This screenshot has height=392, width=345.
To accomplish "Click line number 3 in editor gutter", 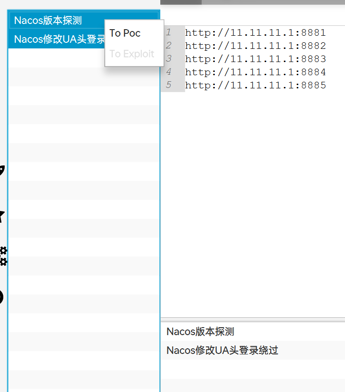I will [168, 58].
